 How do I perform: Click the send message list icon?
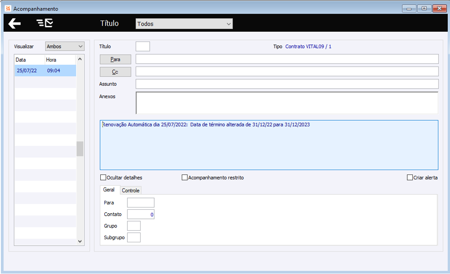coord(45,23)
